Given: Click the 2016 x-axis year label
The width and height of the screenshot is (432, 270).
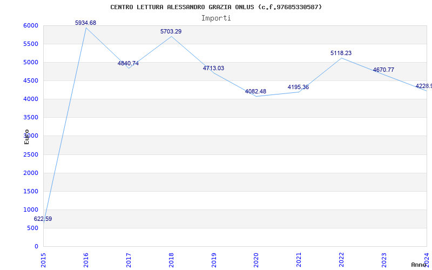Looking at the screenshot, I should point(86,260).
